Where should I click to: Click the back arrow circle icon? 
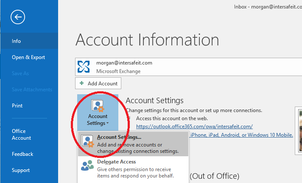point(18,17)
